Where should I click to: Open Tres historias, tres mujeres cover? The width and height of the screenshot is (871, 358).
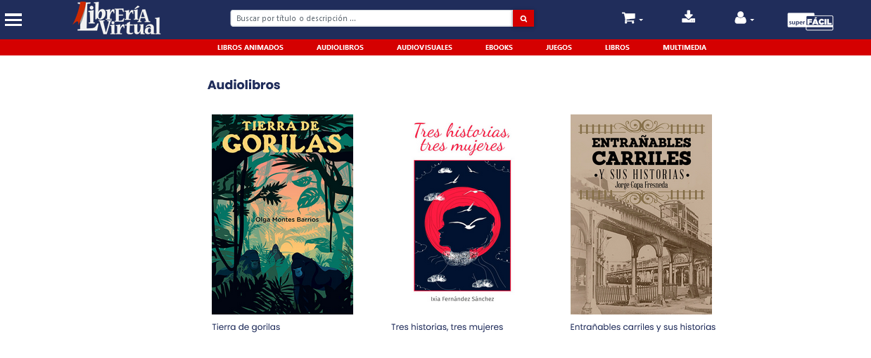point(462,214)
